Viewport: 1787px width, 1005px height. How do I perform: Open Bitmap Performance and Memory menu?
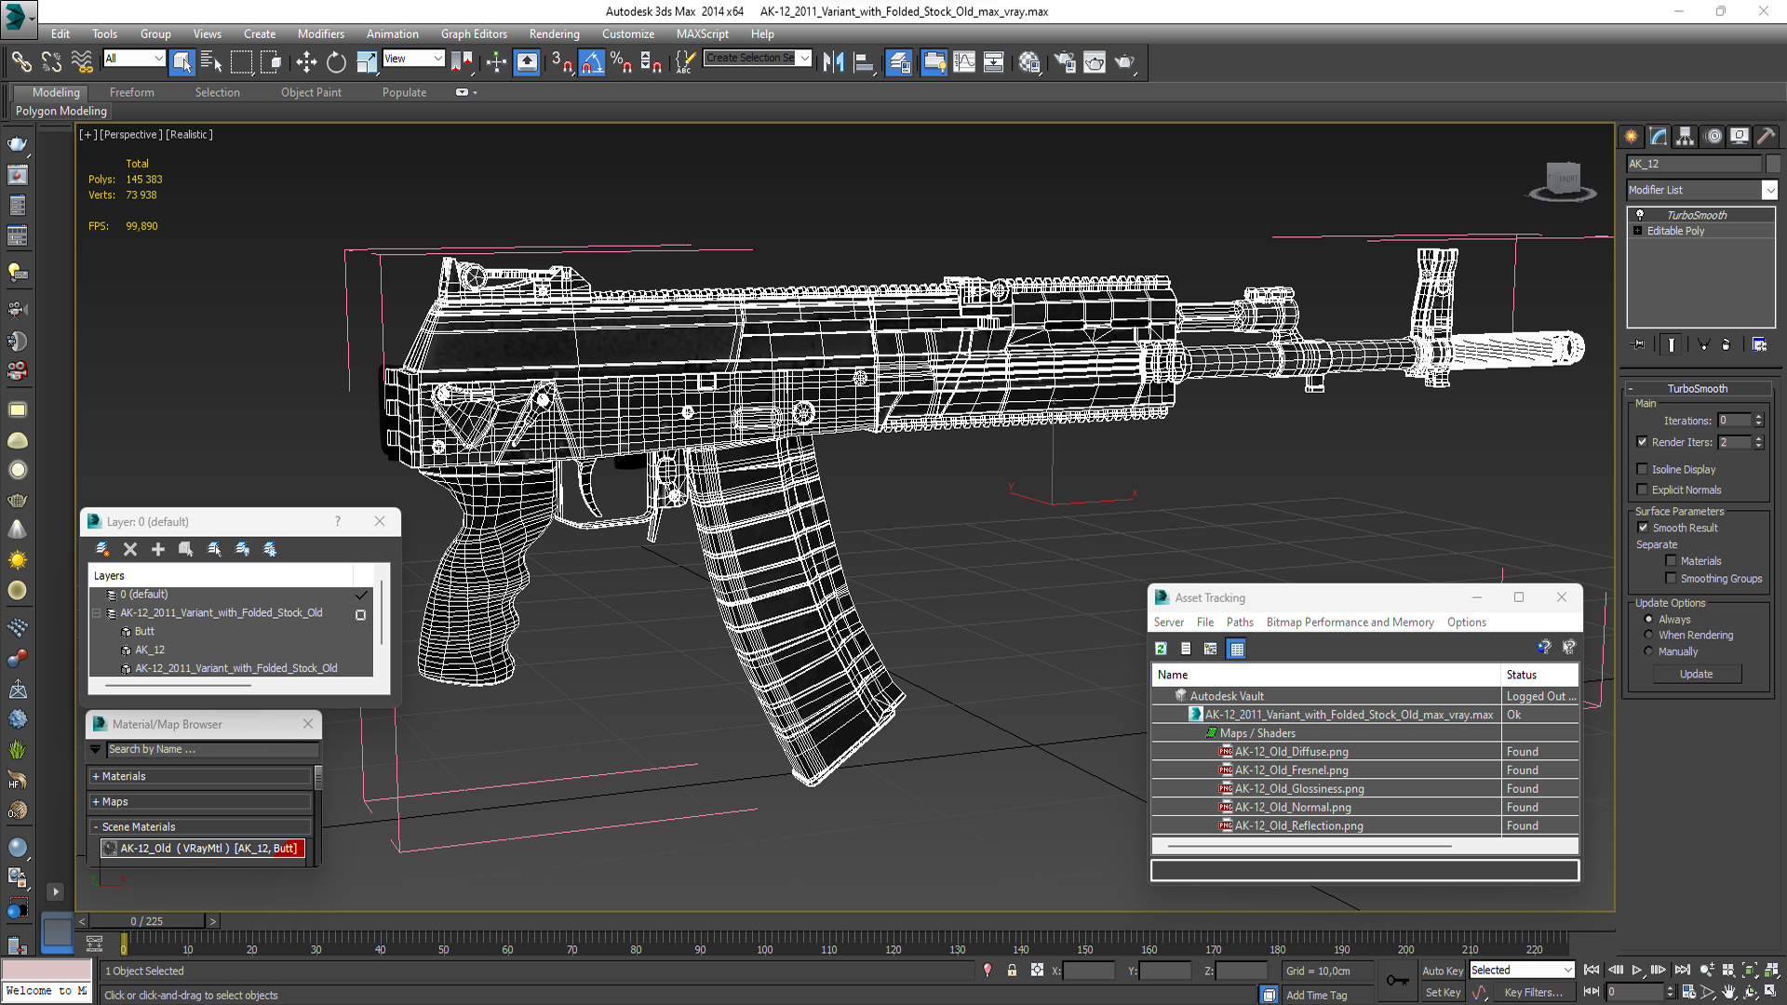tap(1350, 622)
